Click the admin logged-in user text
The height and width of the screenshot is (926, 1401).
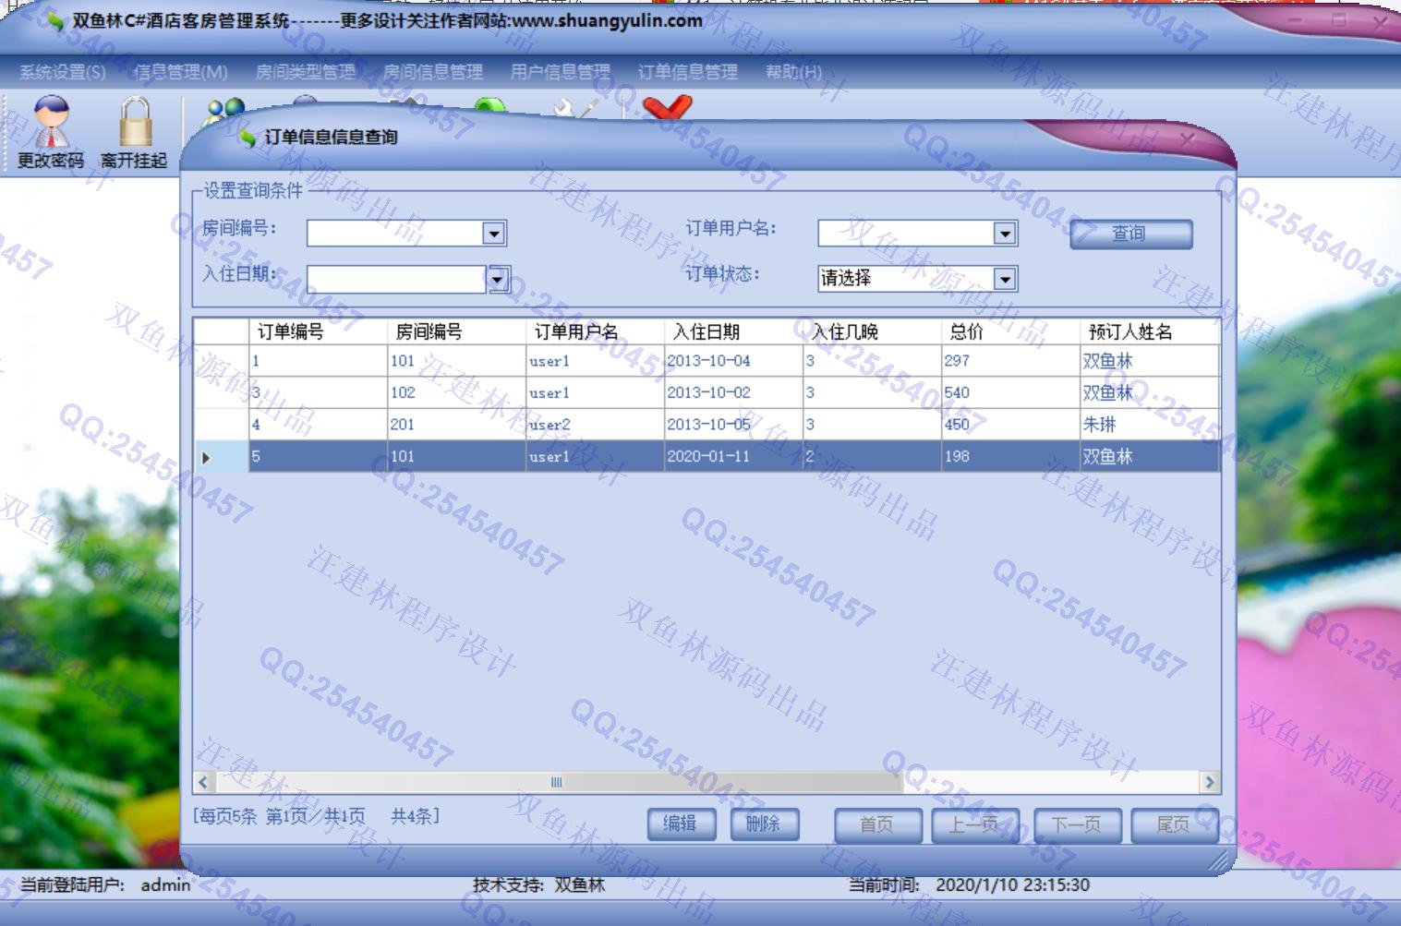point(165,884)
